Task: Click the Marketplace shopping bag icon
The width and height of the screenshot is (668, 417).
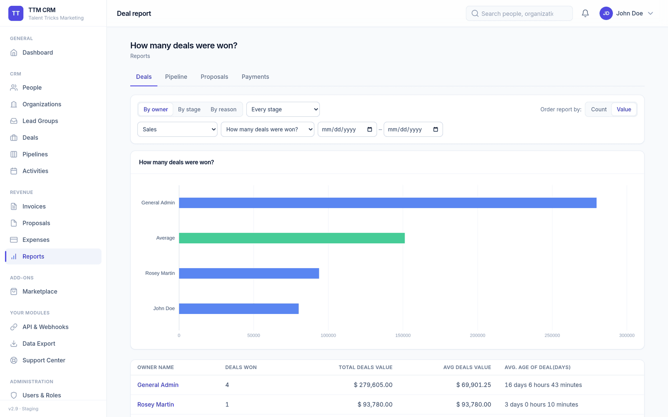Action: [x=14, y=291]
